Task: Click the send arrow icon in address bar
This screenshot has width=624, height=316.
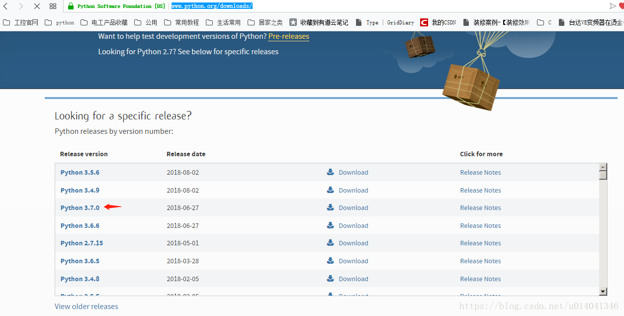Action: coord(613,6)
